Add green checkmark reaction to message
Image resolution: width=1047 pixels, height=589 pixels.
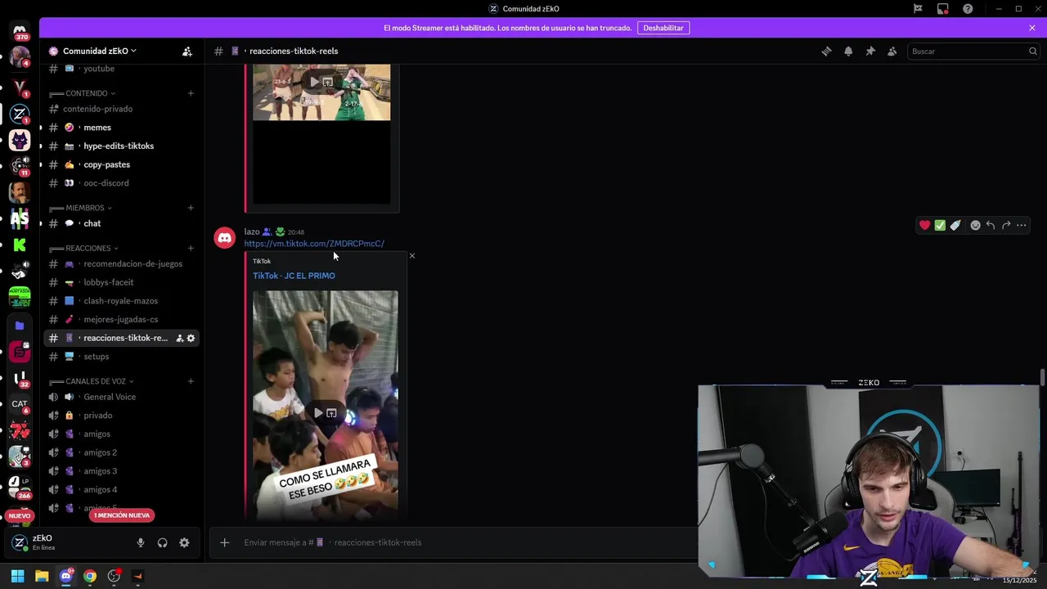940,225
